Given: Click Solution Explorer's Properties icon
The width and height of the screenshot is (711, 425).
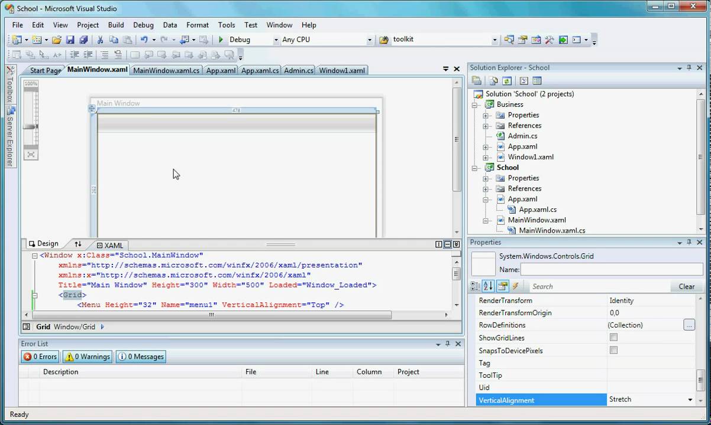Looking at the screenshot, I should coord(477,81).
